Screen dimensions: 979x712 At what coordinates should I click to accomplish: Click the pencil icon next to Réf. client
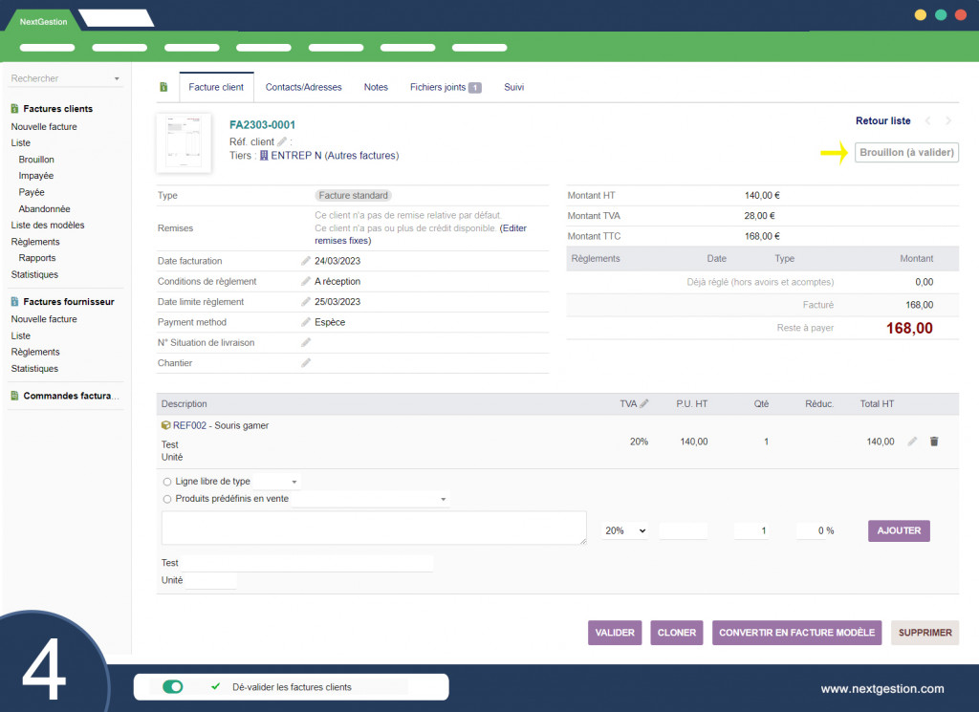pos(282,141)
